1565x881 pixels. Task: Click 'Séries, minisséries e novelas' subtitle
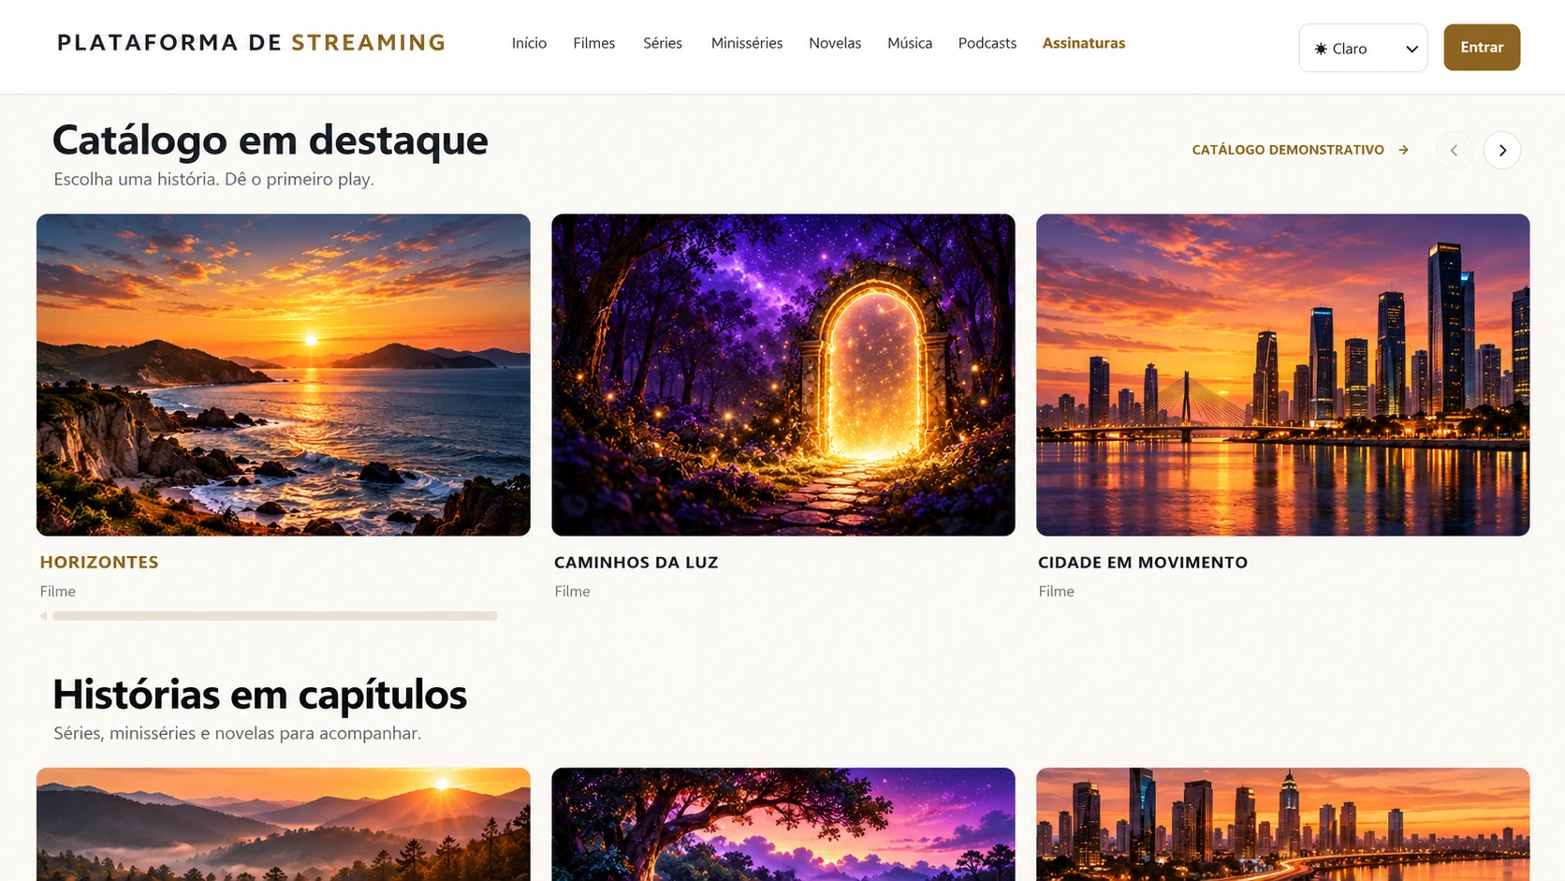tap(238, 733)
